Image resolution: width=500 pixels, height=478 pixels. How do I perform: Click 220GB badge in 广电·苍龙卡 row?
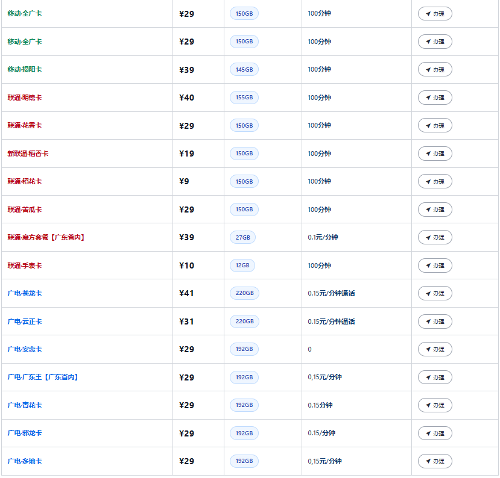tap(245, 293)
